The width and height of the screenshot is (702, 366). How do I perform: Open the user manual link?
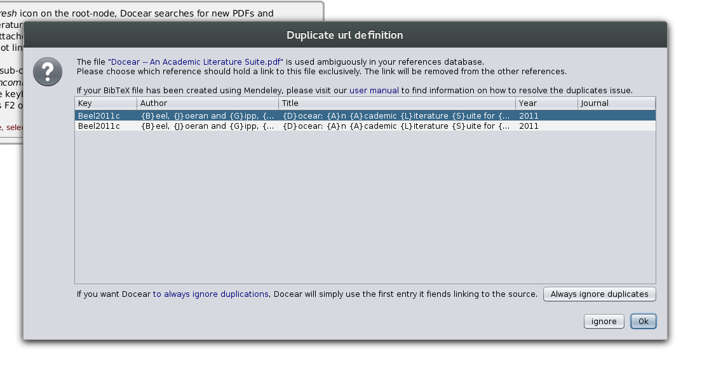pyautogui.click(x=374, y=91)
